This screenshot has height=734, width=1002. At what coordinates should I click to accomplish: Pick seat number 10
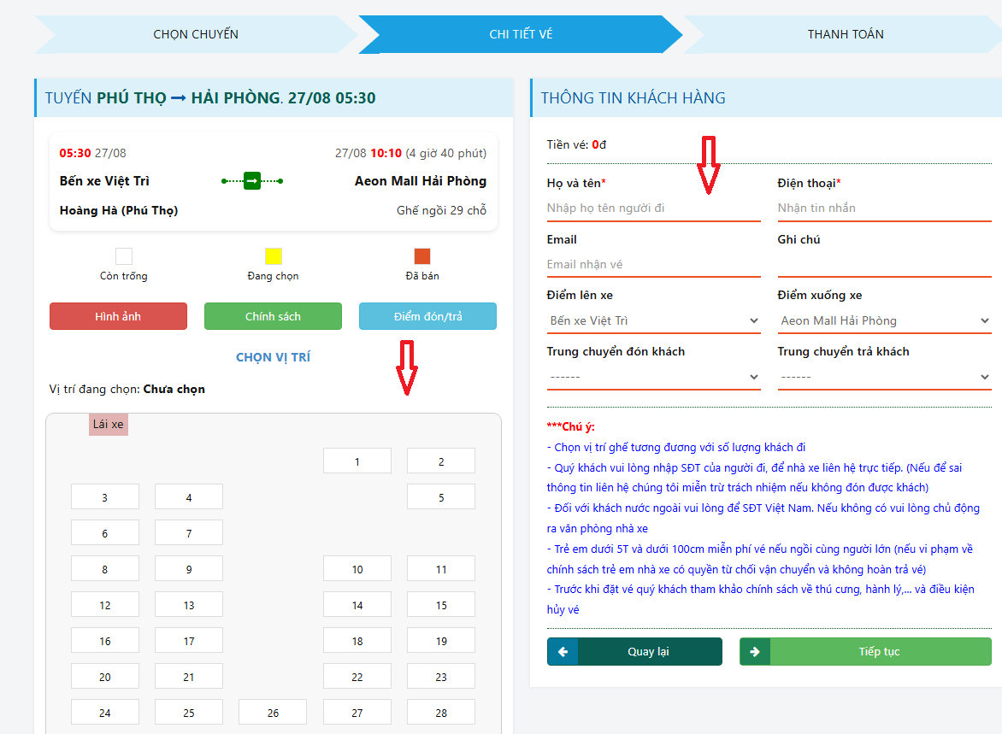point(357,569)
